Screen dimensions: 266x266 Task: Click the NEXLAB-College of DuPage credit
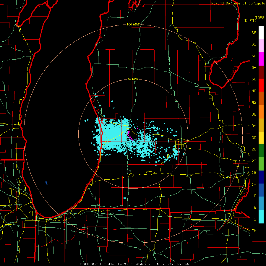click(x=238, y=3)
